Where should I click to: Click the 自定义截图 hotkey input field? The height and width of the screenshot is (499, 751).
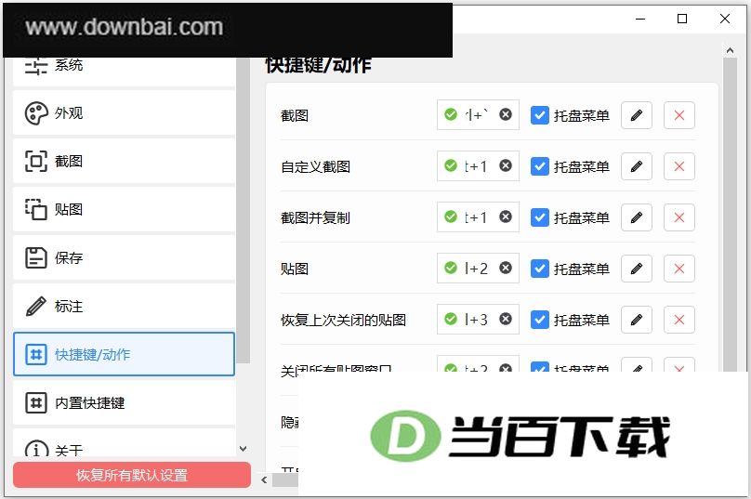pyautogui.click(x=478, y=166)
